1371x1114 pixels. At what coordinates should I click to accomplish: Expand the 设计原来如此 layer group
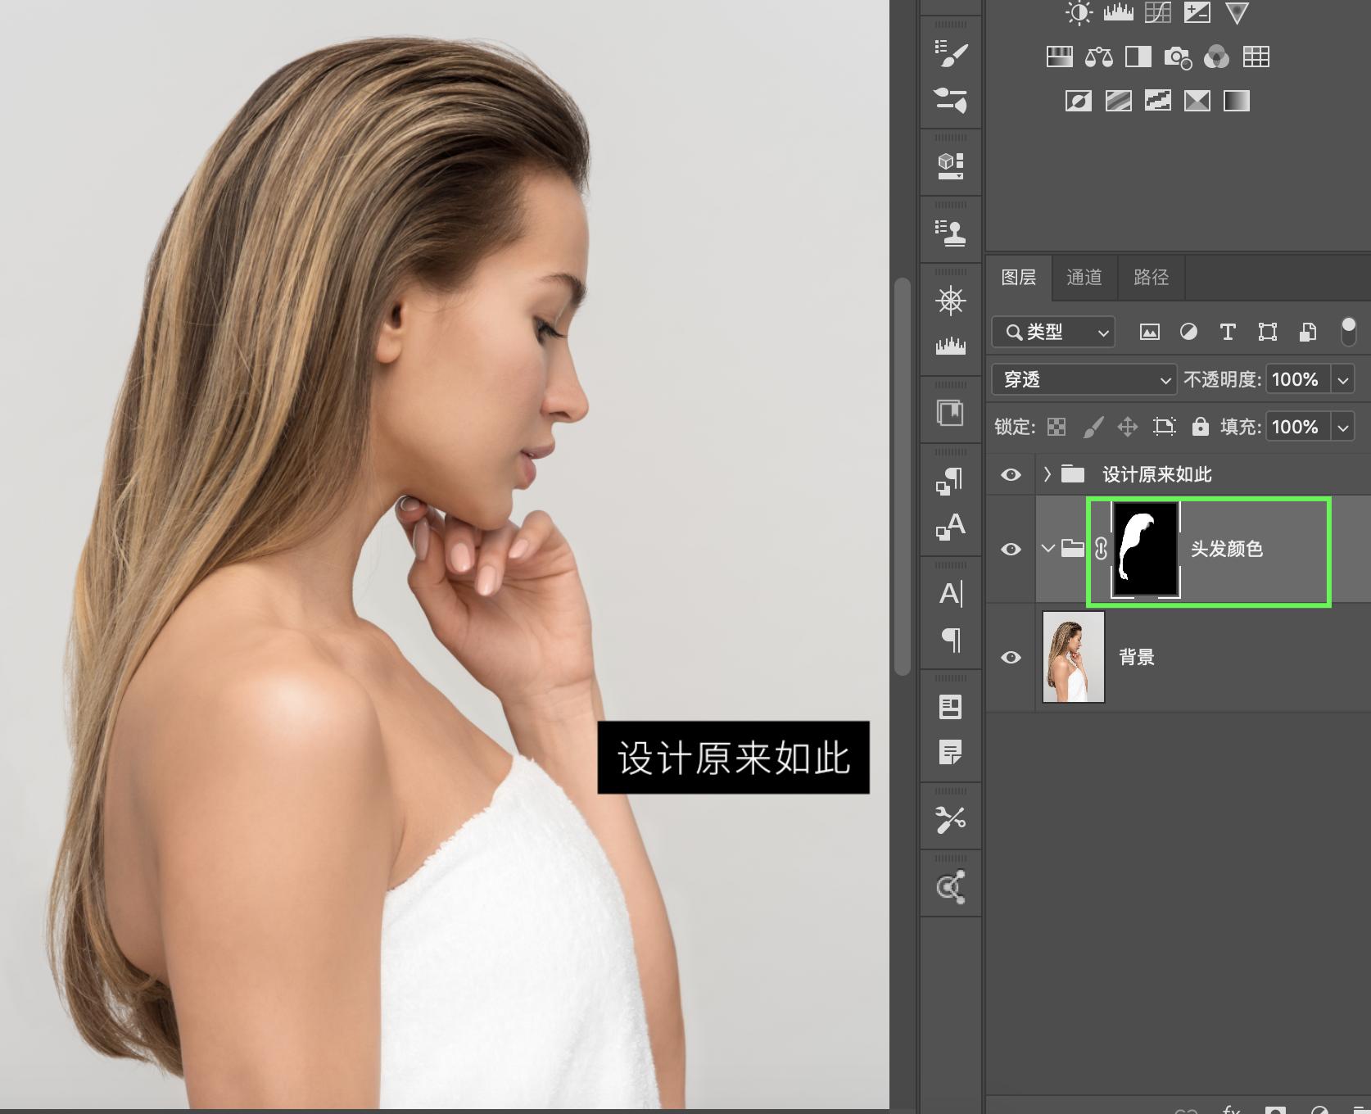pyautogui.click(x=1047, y=474)
